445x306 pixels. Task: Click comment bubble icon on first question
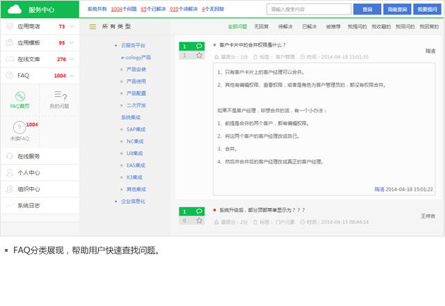pos(200,46)
